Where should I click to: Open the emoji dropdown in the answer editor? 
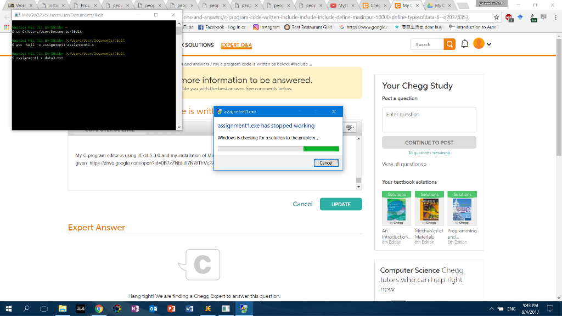click(350, 127)
